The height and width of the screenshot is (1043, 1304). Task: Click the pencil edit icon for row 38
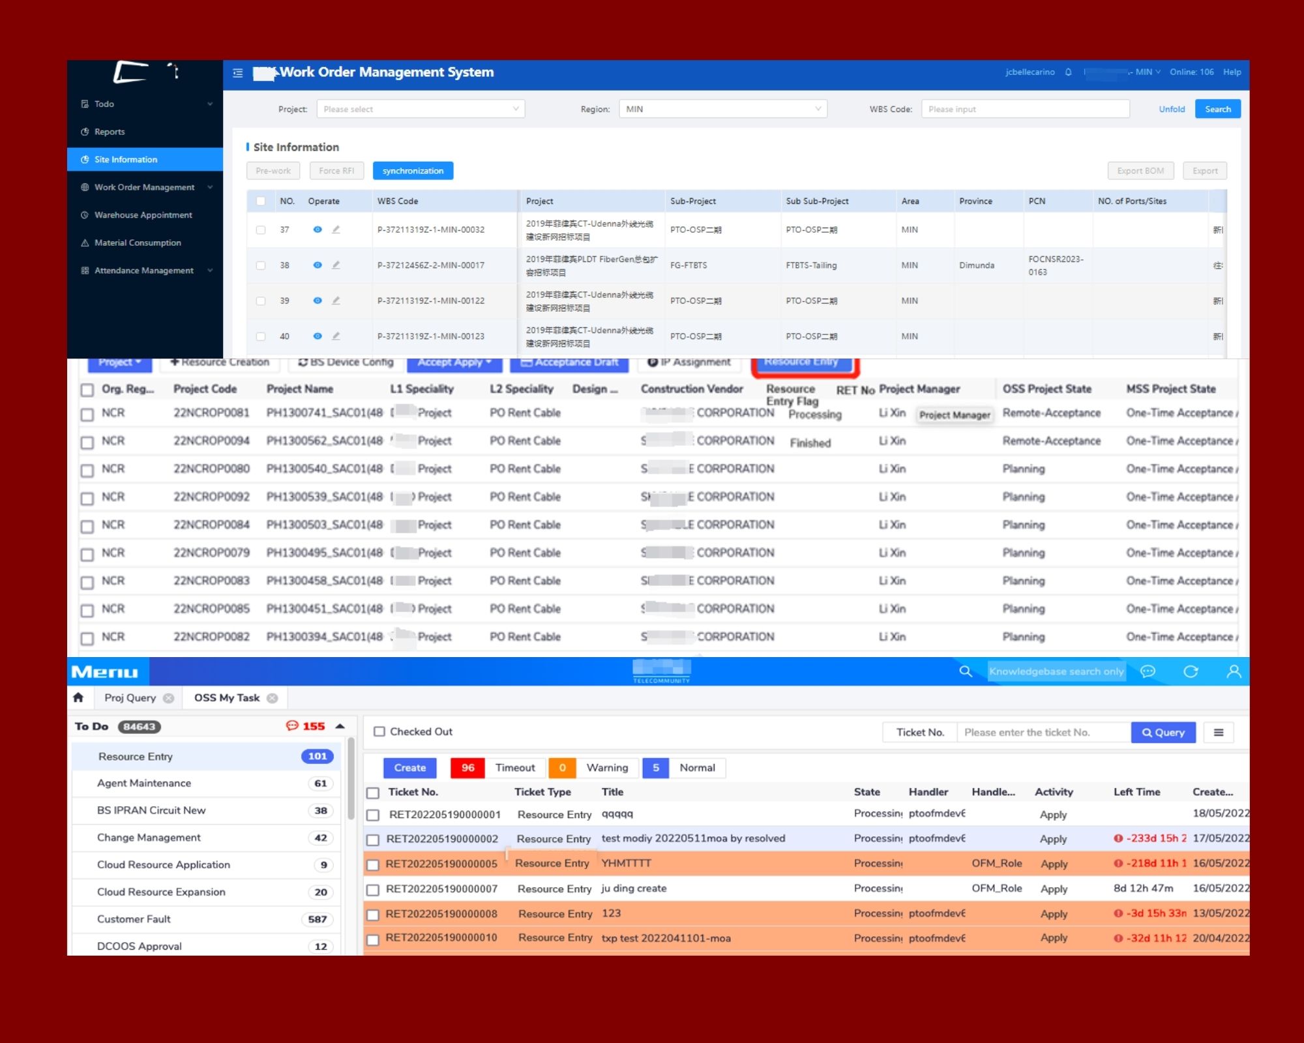(336, 265)
